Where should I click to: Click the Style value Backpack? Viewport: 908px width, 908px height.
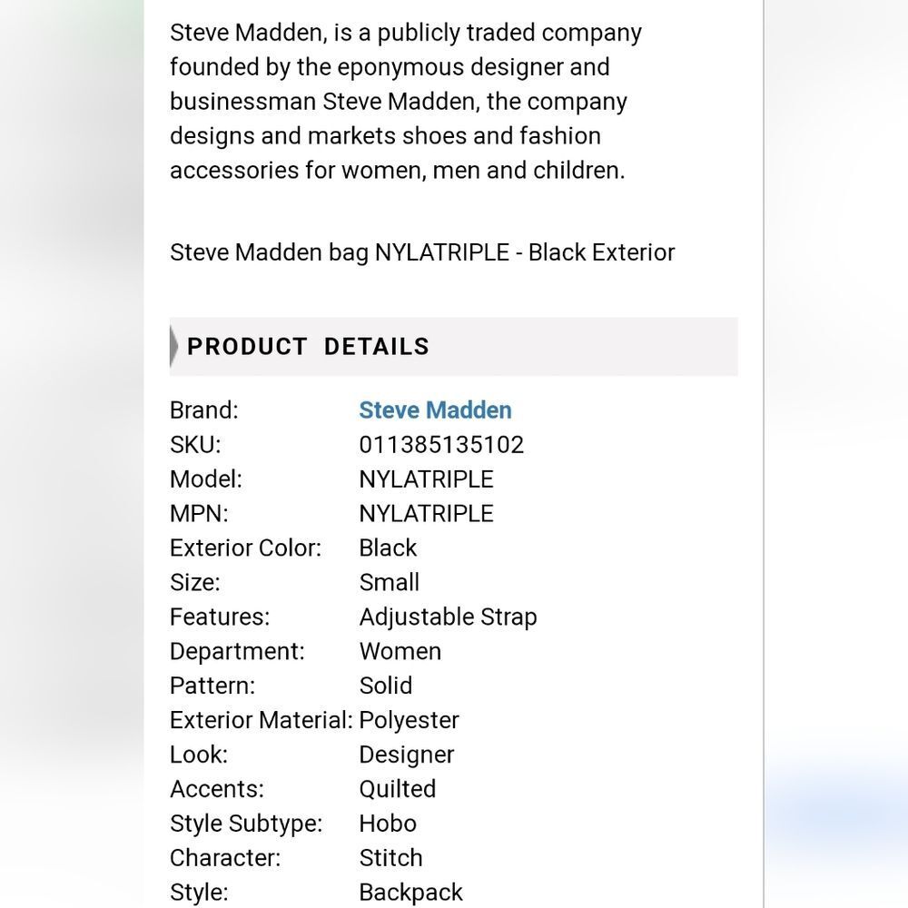(410, 893)
